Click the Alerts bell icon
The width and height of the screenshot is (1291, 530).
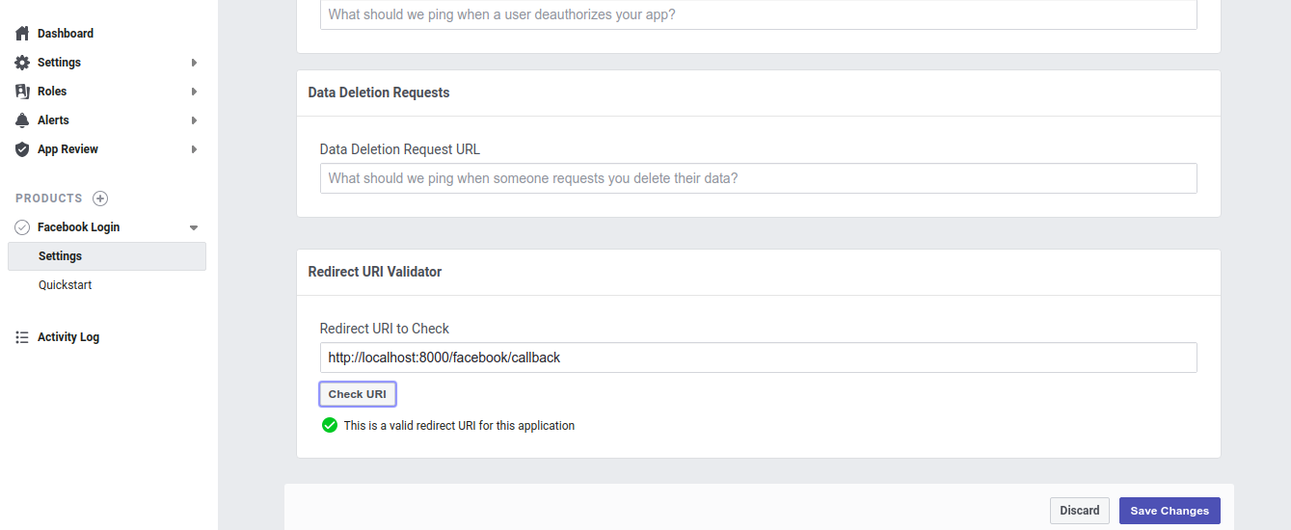[x=22, y=120]
